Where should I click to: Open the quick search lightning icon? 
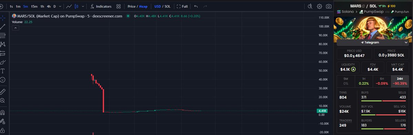310,6
